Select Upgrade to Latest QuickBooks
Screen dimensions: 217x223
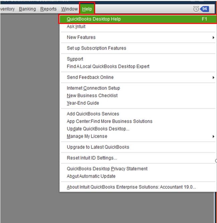point(138,147)
